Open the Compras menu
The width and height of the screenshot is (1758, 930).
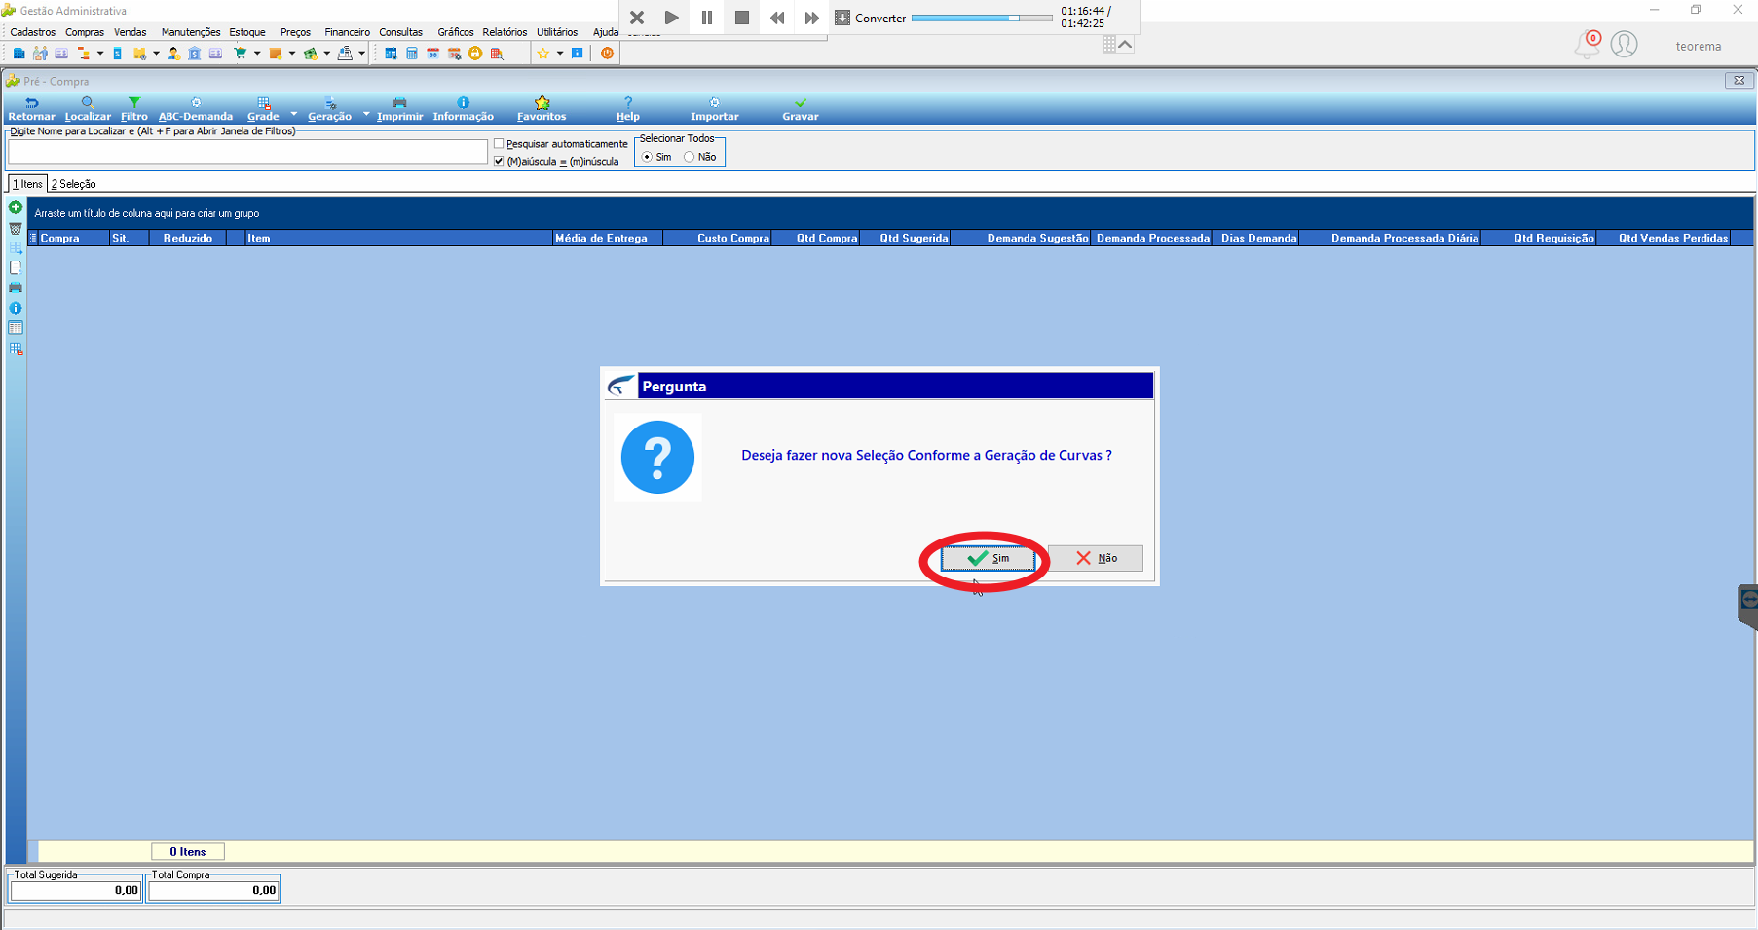pos(85,32)
